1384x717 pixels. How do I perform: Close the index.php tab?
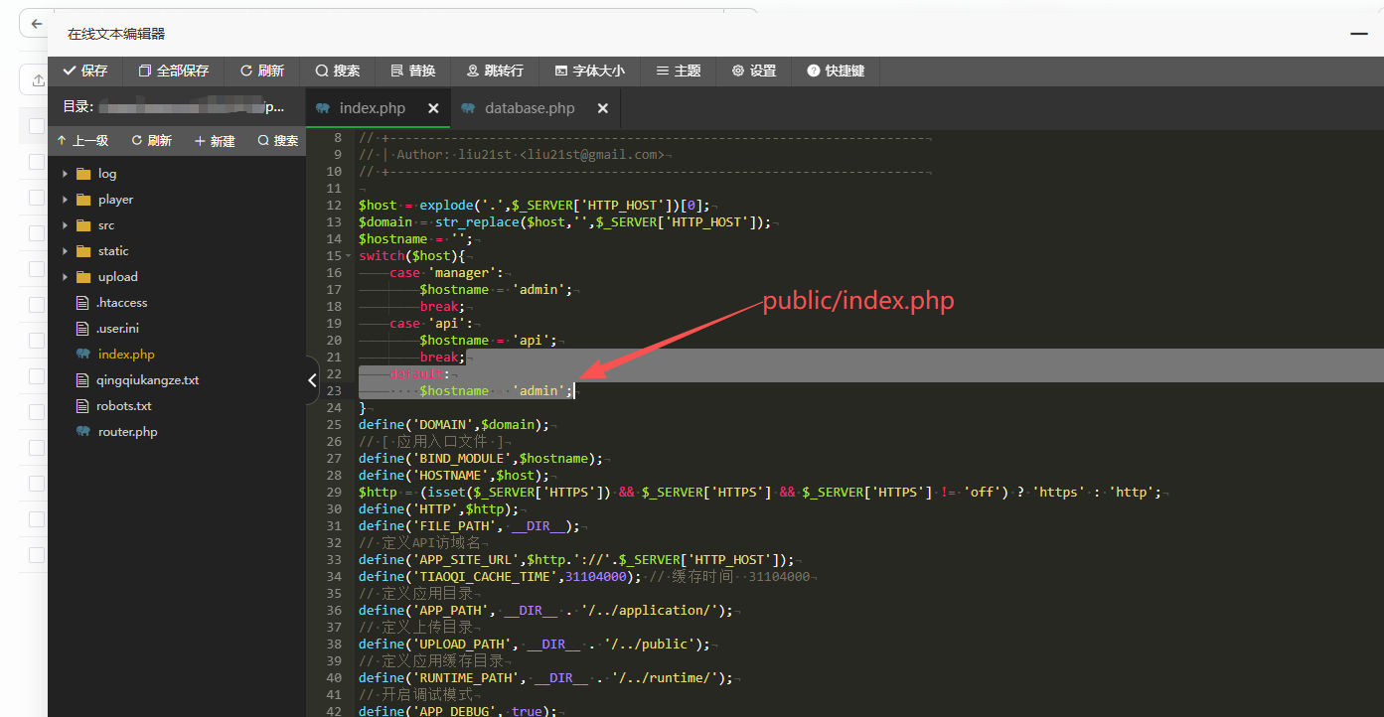point(433,108)
